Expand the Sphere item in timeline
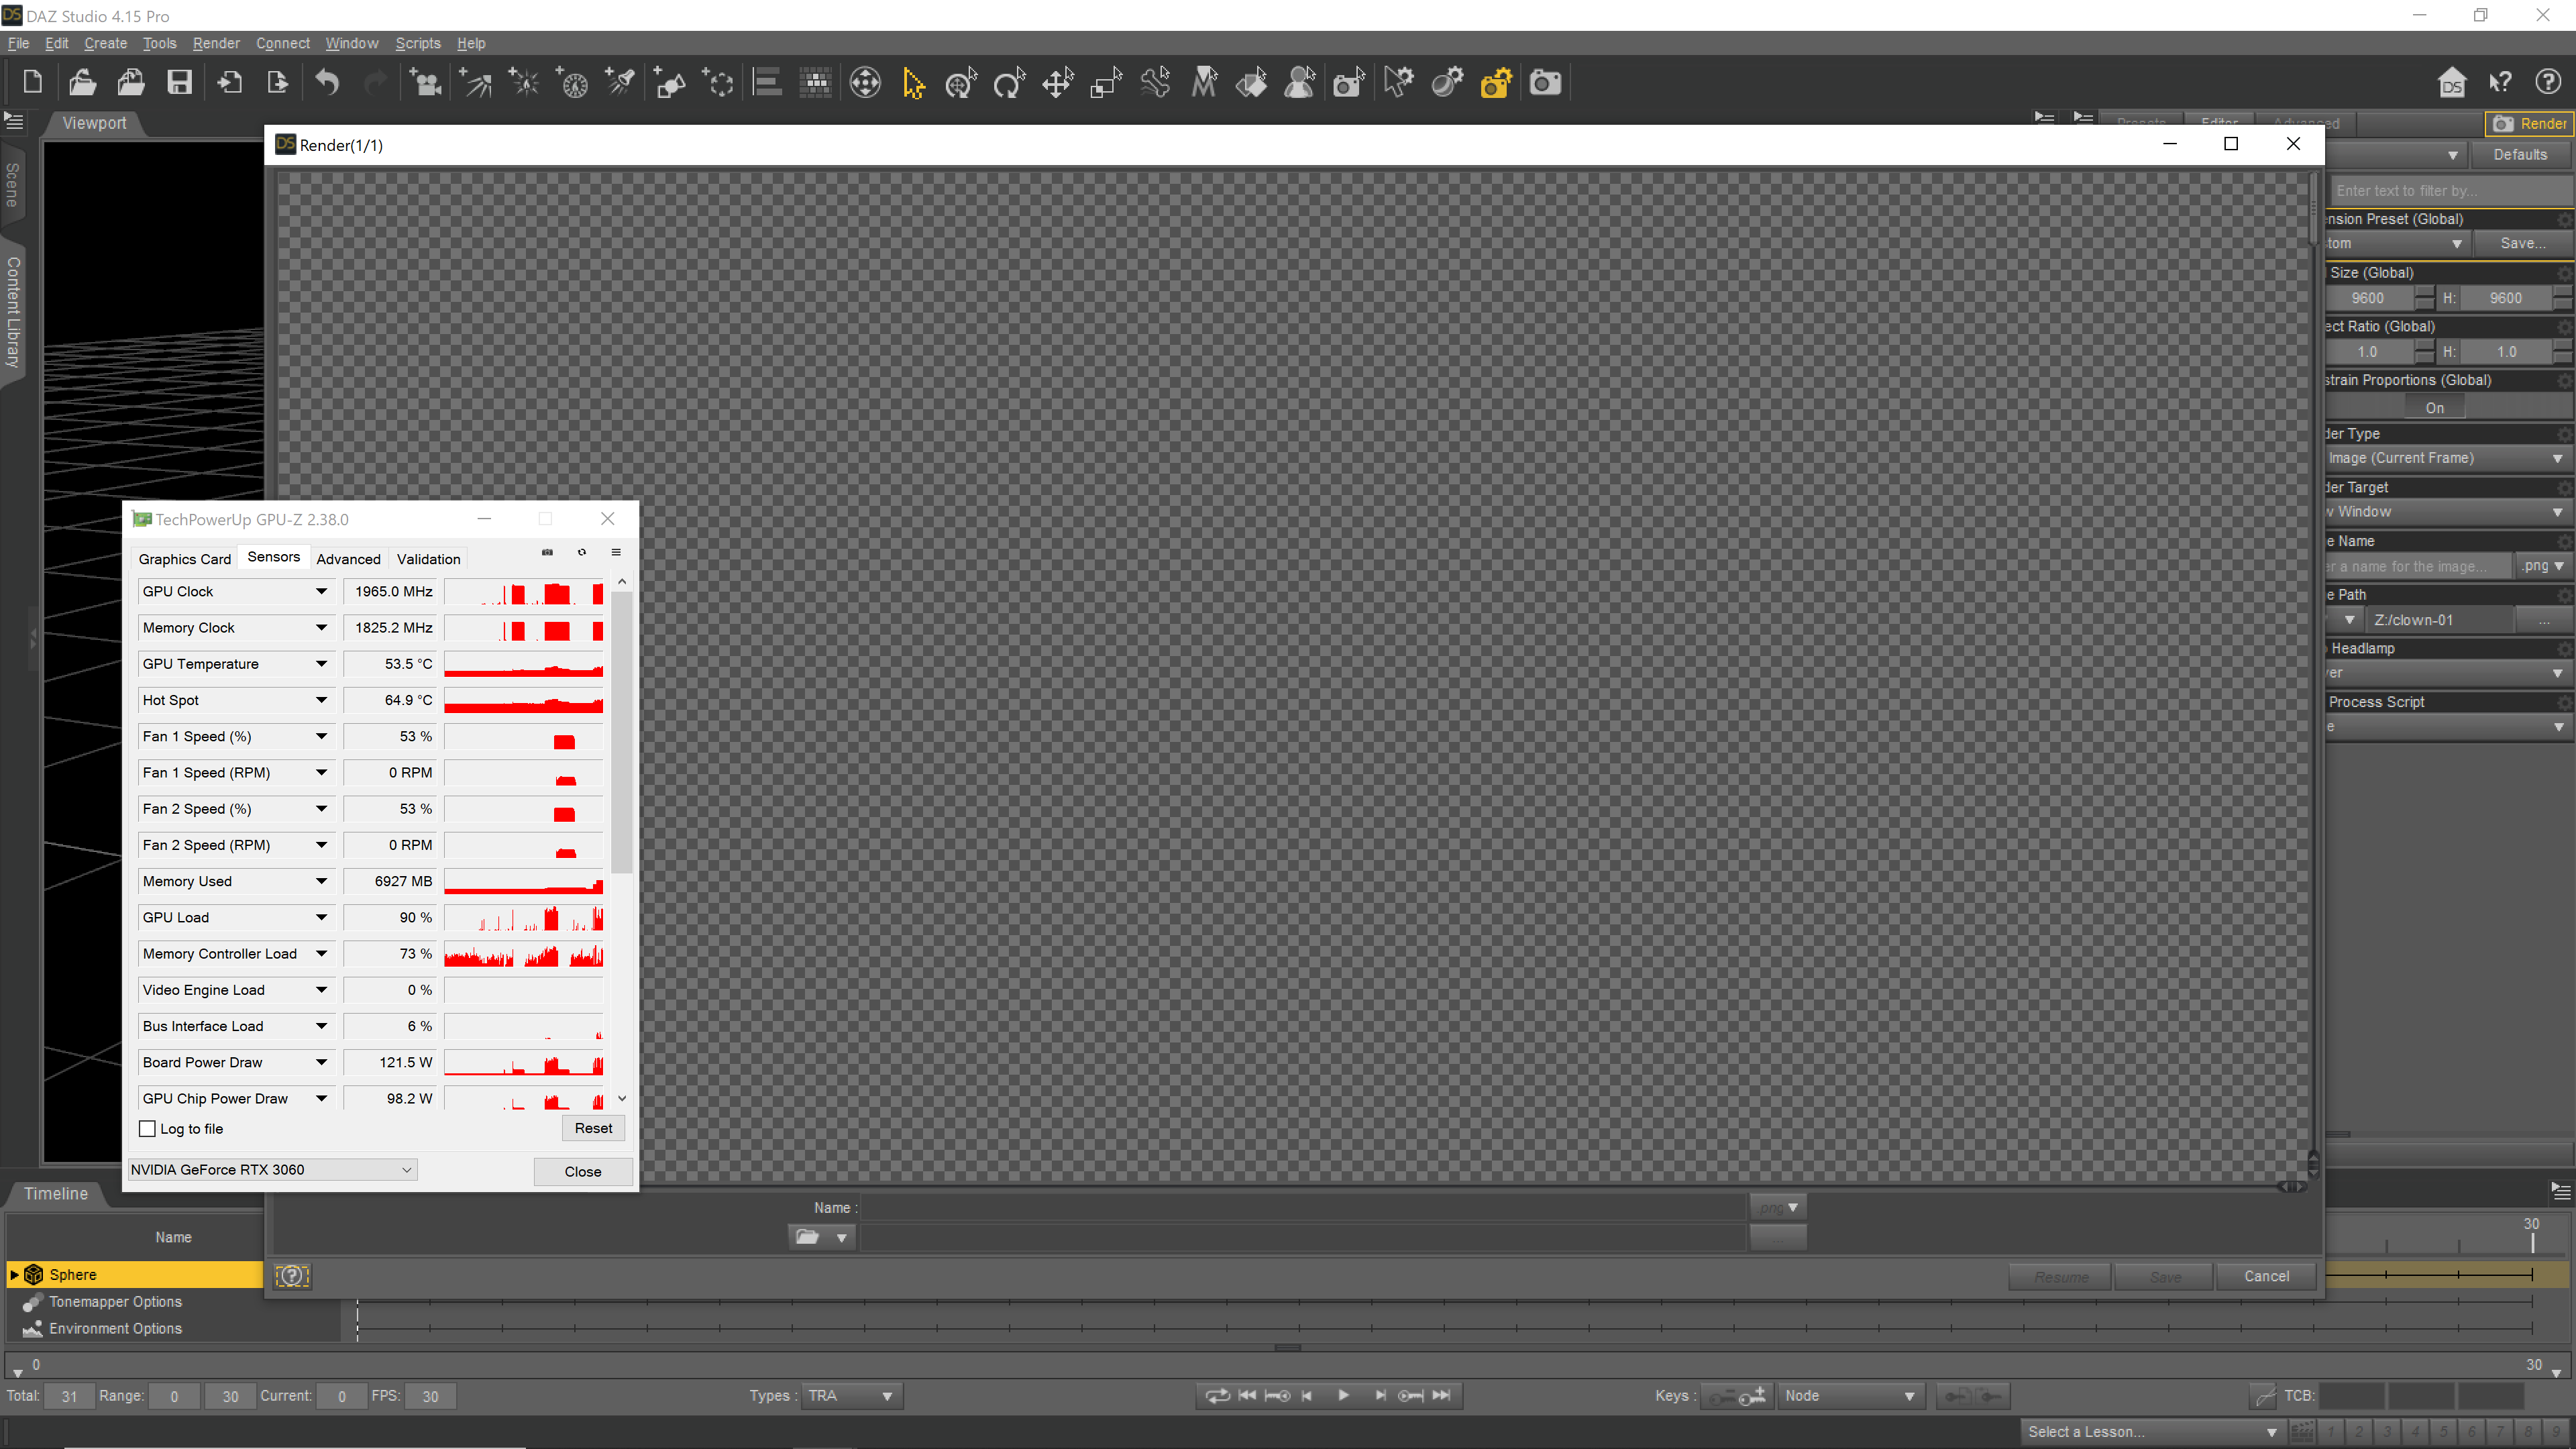 [14, 1275]
